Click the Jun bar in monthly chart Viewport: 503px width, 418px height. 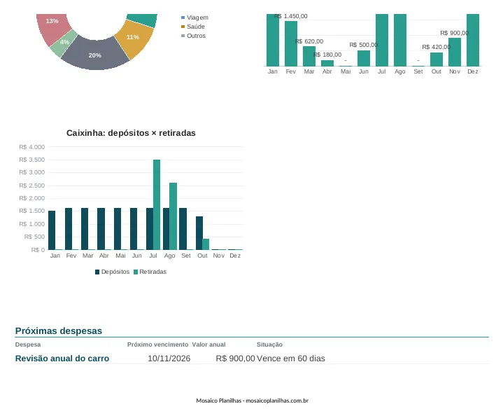364,58
